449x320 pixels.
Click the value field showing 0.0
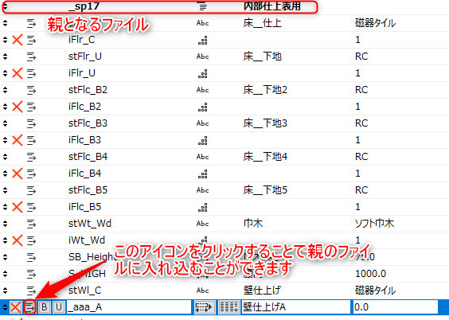coord(395,307)
